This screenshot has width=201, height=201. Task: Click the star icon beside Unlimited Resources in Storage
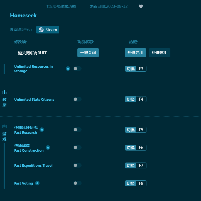tap(68, 69)
